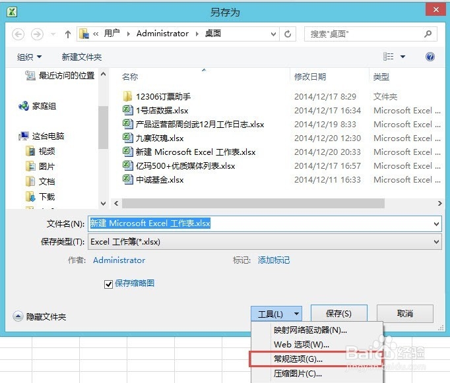Toggle the 保存缩略图 checkbox
Screen dimensions: 450x383
coord(108,284)
